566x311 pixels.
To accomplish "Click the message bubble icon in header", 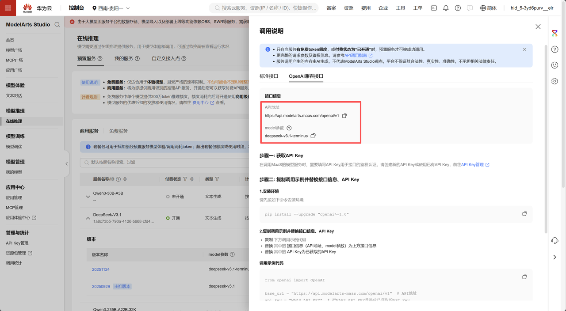I will coord(470,8).
